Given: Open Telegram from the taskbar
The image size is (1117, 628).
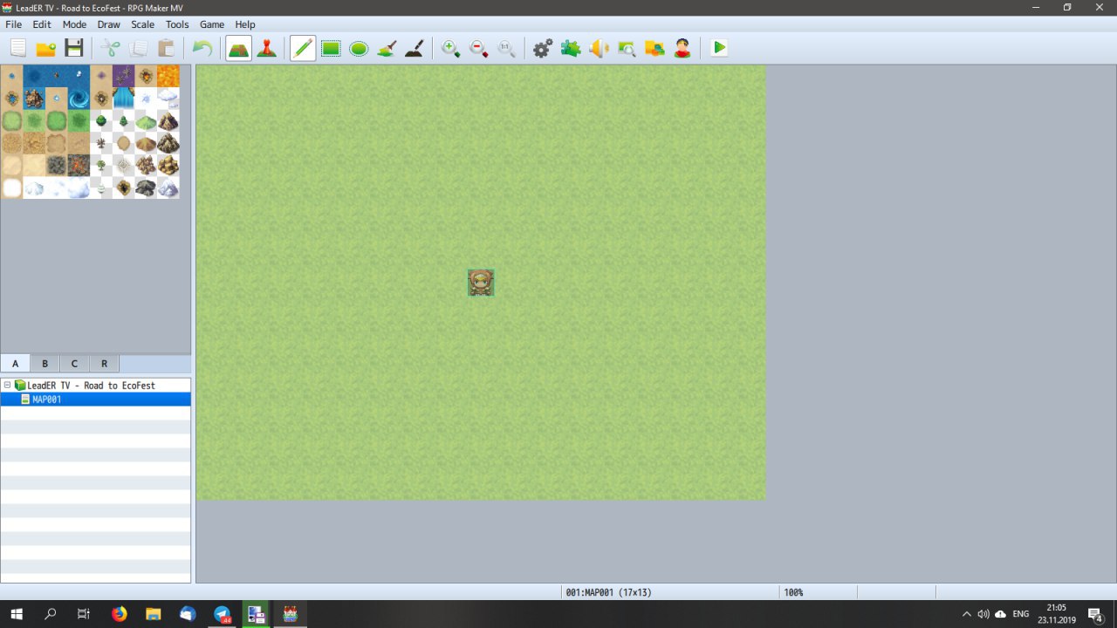Looking at the screenshot, I should (223, 614).
